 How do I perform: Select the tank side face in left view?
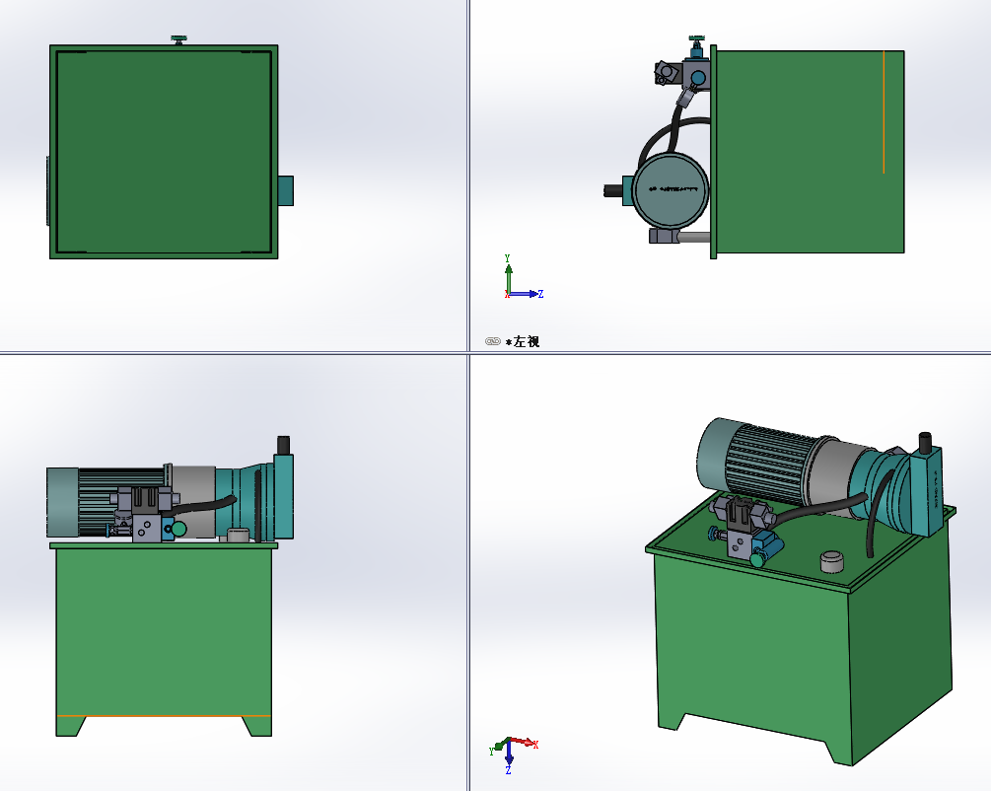pos(811,152)
